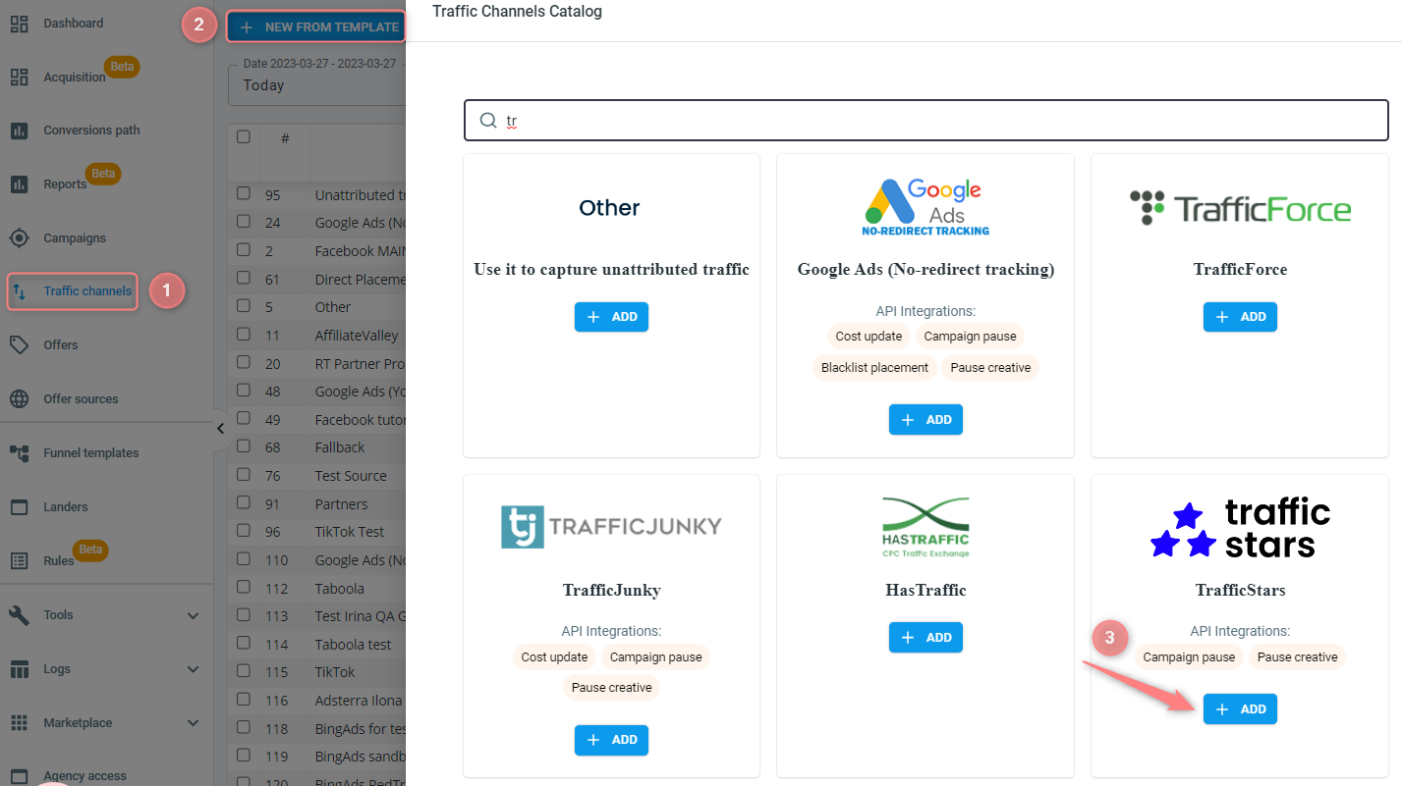Viewport: 1402px width, 786px height.
Task: Tick the checkbox for row 76 Test Source
Action: click(244, 475)
